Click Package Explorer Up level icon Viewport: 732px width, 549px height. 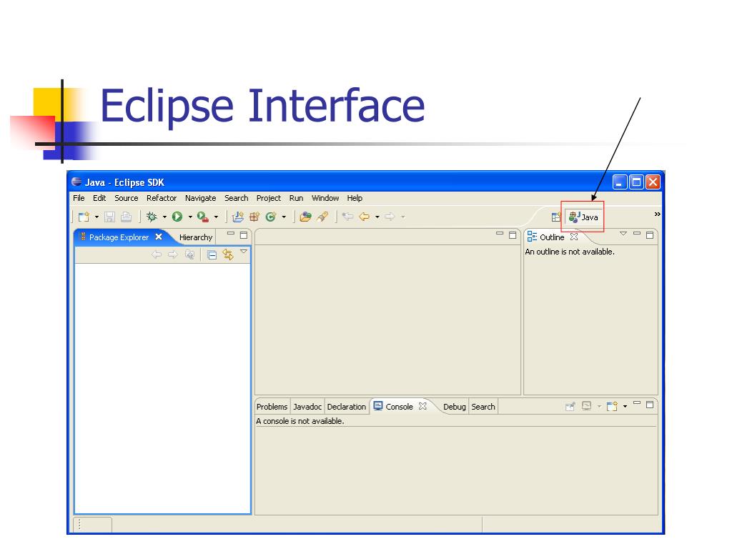coord(189,254)
